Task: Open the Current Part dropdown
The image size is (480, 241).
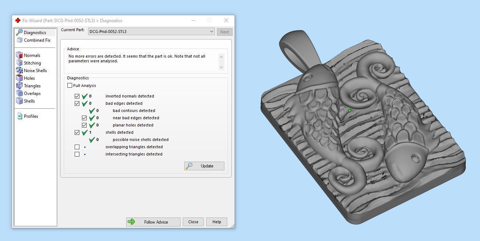Action: point(151,32)
